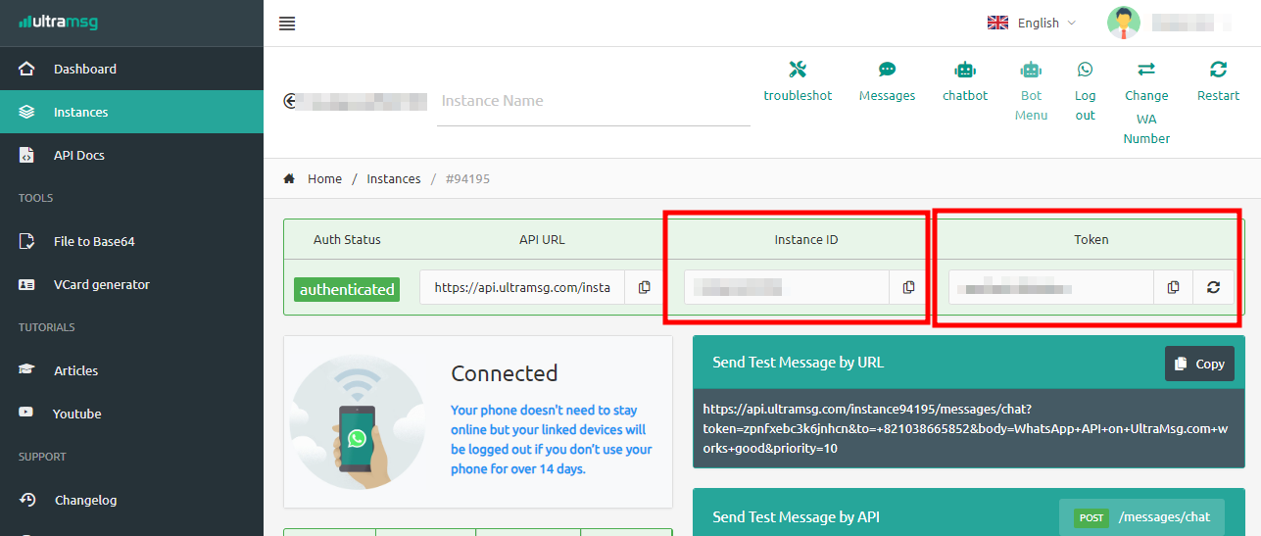Open the chatbot robot icon
This screenshot has height=536, width=1261.
click(x=965, y=70)
